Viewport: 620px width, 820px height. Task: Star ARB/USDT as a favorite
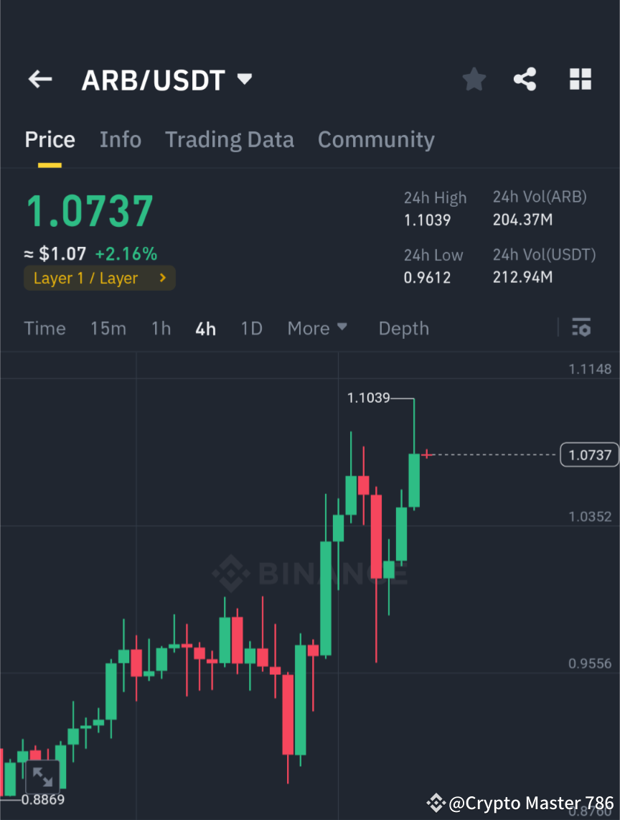(x=474, y=79)
